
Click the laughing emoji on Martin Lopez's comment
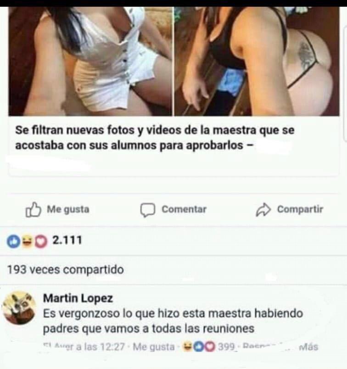click(x=187, y=347)
